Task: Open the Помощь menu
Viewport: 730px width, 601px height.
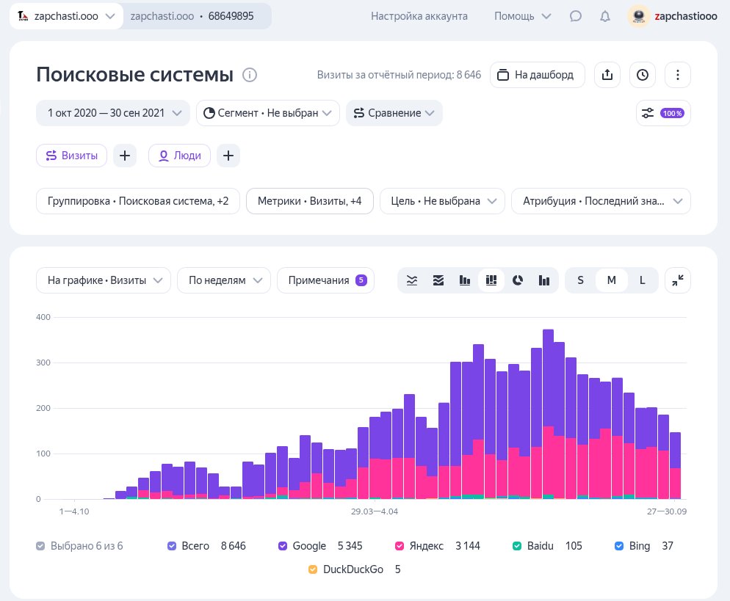Action: (x=523, y=16)
